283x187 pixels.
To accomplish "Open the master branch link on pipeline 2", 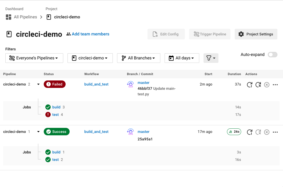I will (x=144, y=83).
